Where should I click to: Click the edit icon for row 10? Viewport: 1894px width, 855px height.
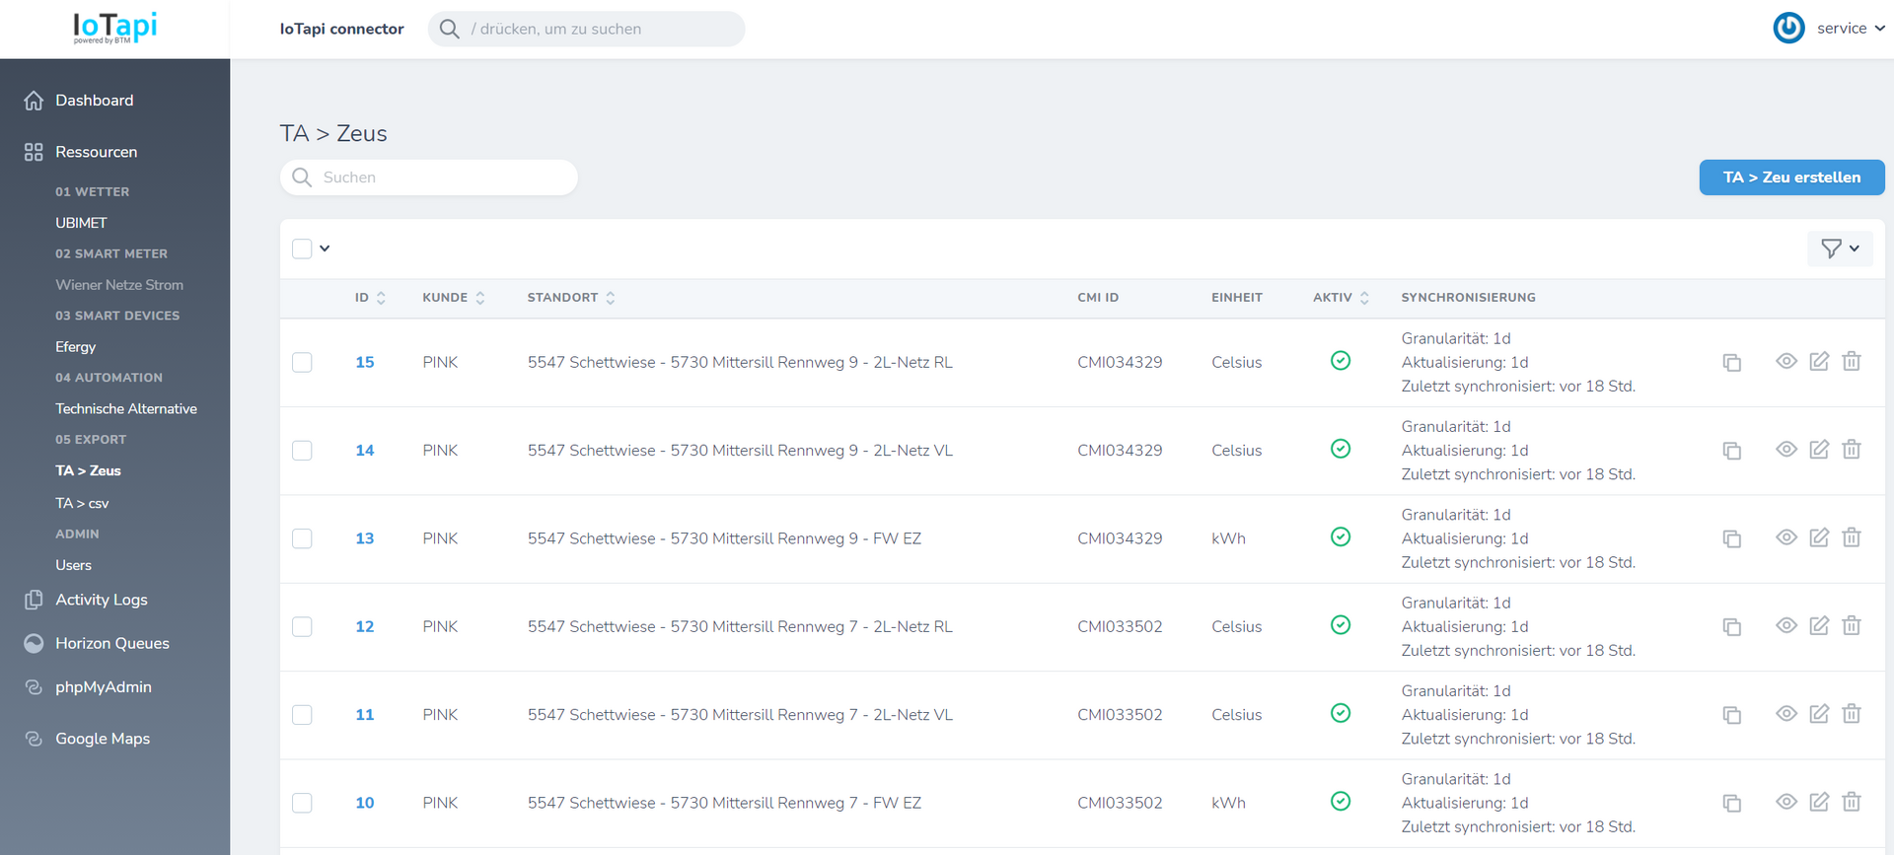click(1819, 802)
